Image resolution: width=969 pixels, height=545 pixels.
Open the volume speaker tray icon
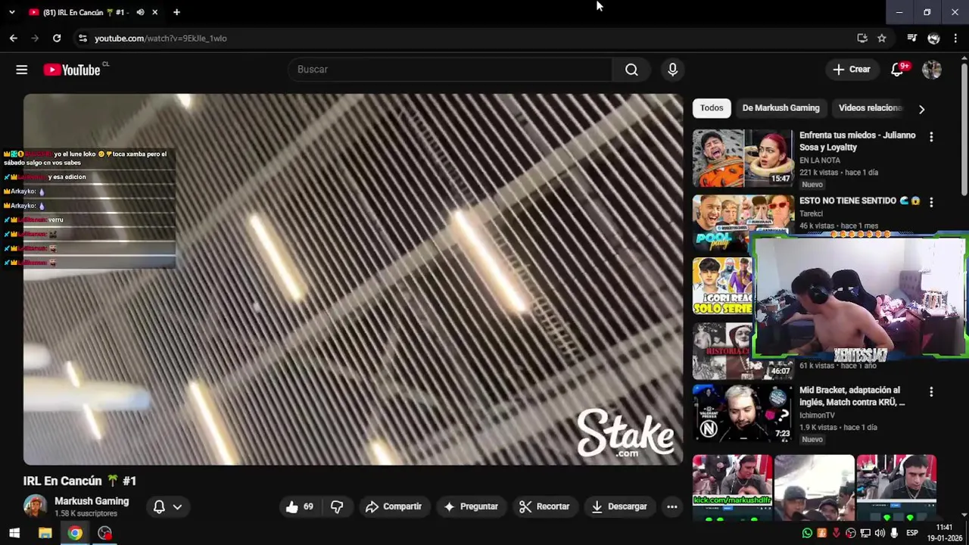(880, 534)
